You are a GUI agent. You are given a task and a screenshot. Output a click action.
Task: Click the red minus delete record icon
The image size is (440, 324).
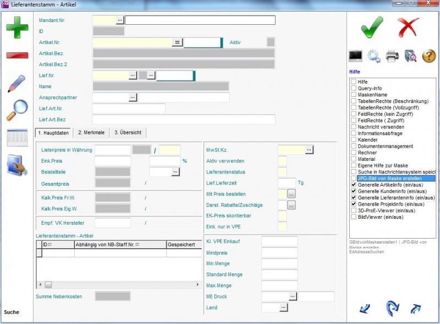click(x=17, y=56)
